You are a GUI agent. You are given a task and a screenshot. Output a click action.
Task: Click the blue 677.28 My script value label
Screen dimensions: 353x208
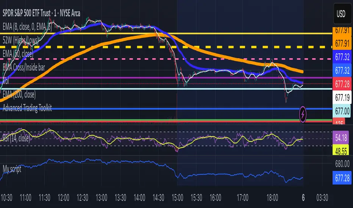[342, 178]
